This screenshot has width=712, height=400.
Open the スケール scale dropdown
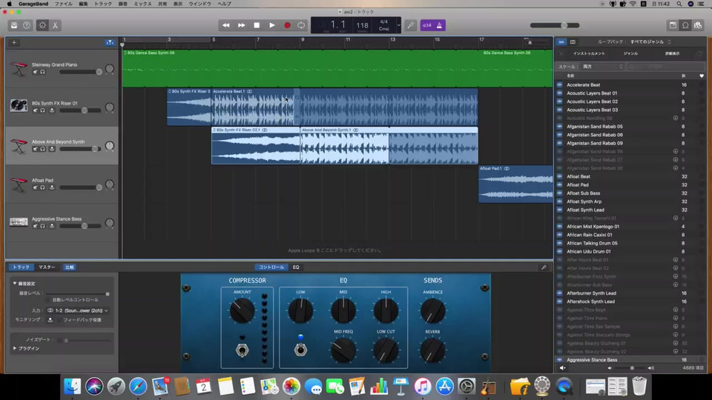pos(602,66)
